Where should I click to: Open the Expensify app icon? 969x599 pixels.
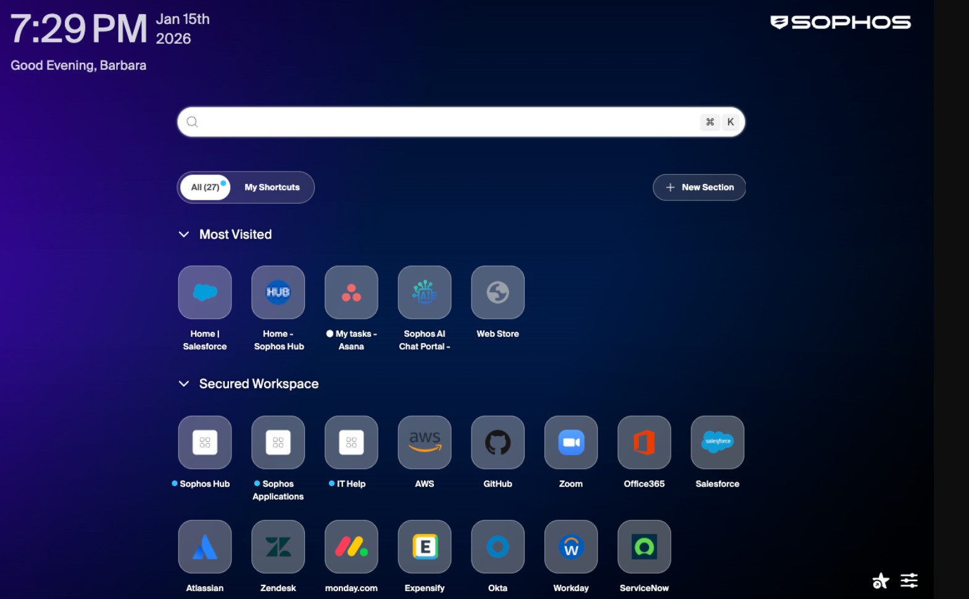tap(425, 547)
